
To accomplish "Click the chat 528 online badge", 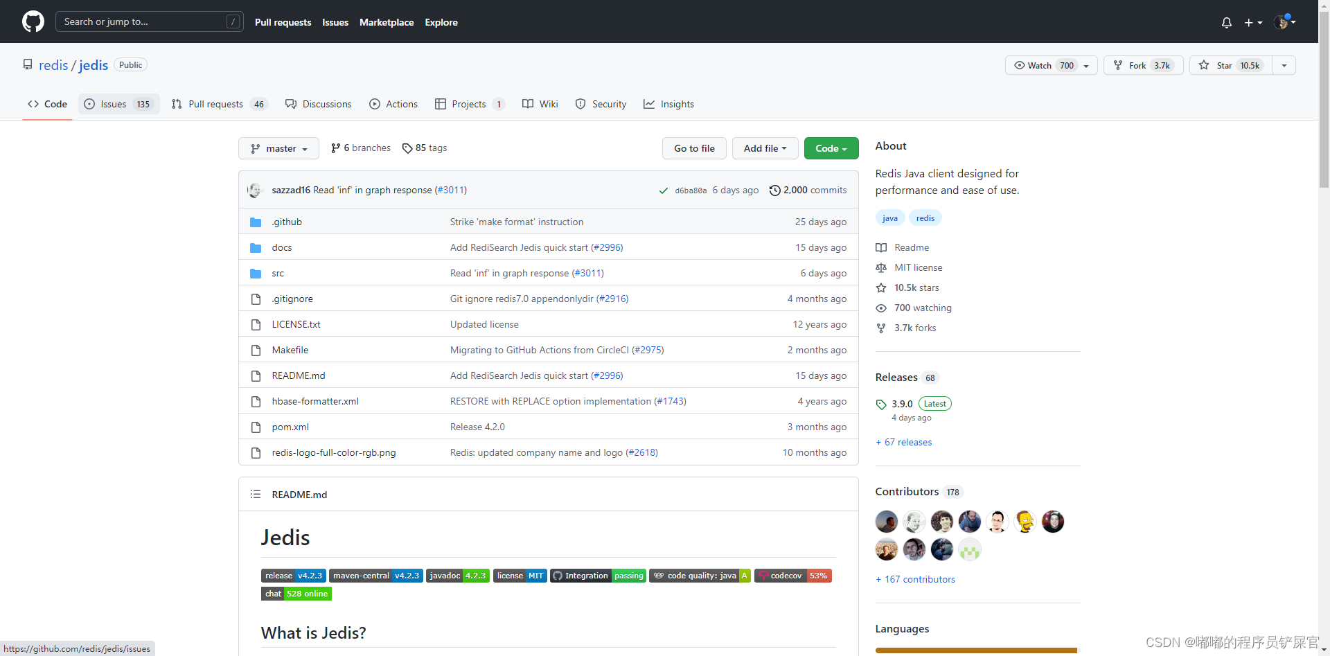I will click(x=296, y=594).
